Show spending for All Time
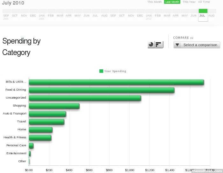 pyautogui.click(x=204, y=2)
